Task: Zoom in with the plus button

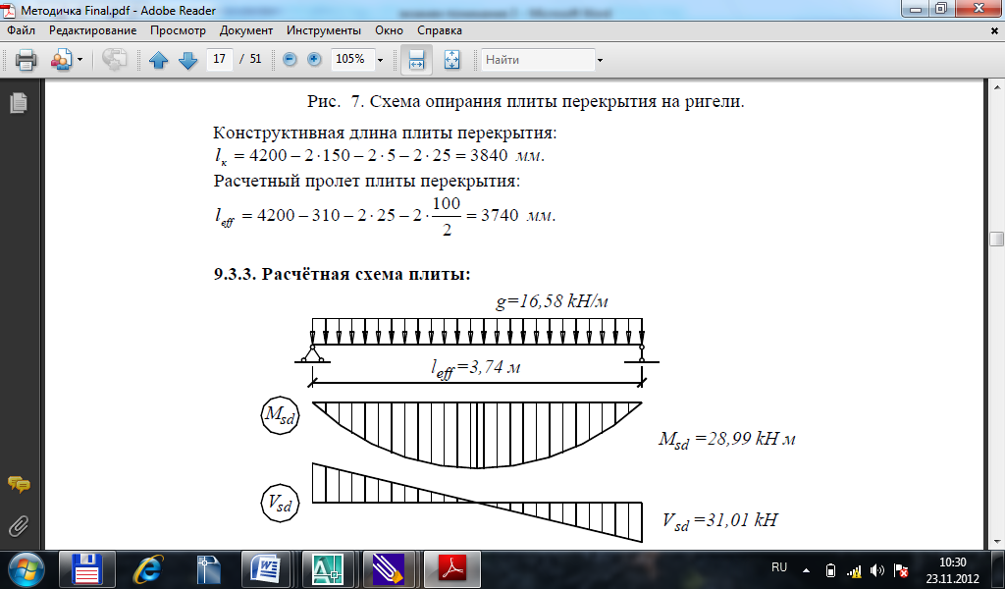Action: (314, 59)
